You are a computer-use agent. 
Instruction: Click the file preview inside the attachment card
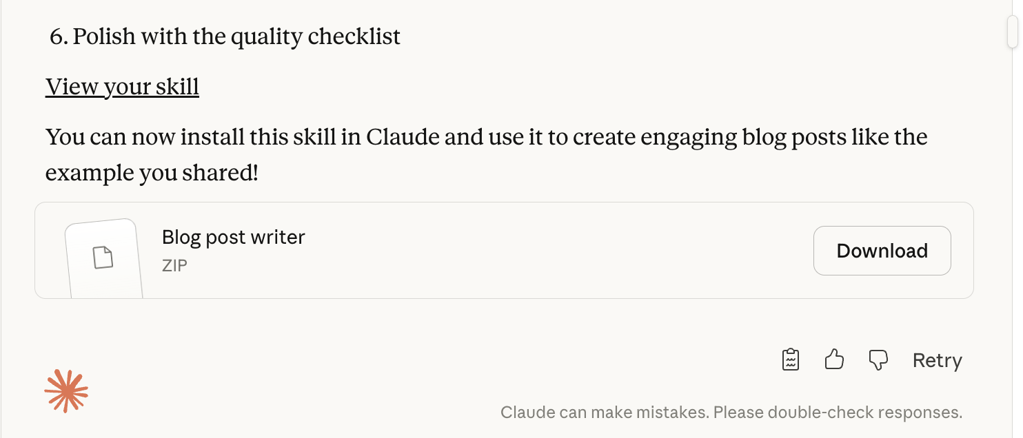coord(103,256)
